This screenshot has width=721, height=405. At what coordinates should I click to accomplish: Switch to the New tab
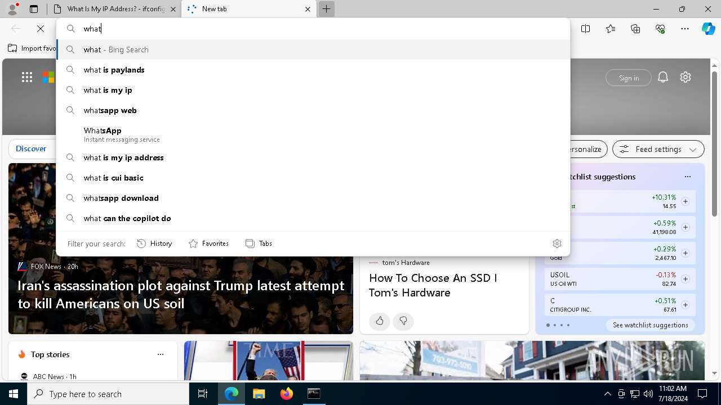pos(248,9)
